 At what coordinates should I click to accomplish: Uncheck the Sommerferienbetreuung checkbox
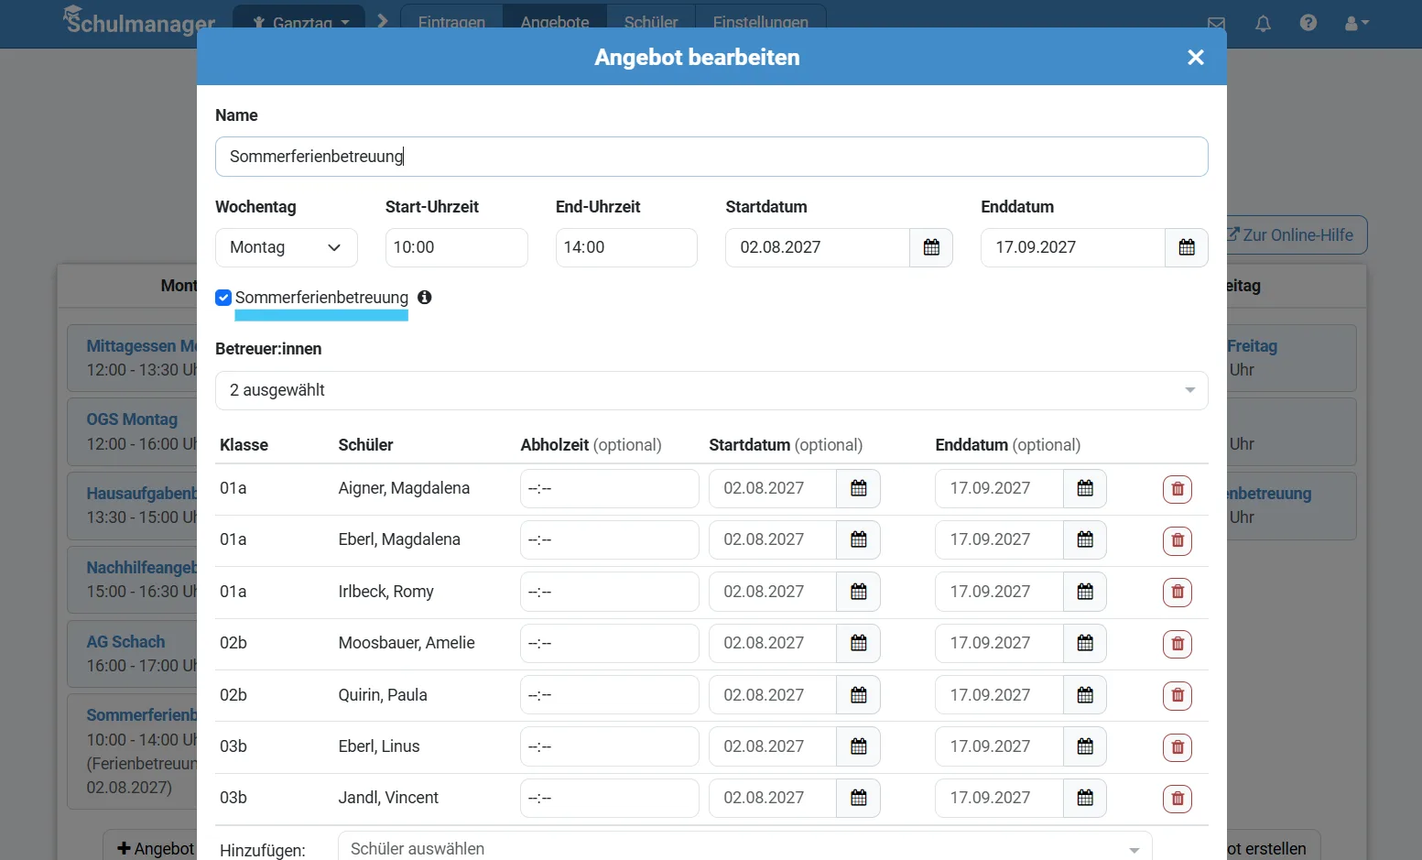point(223,298)
